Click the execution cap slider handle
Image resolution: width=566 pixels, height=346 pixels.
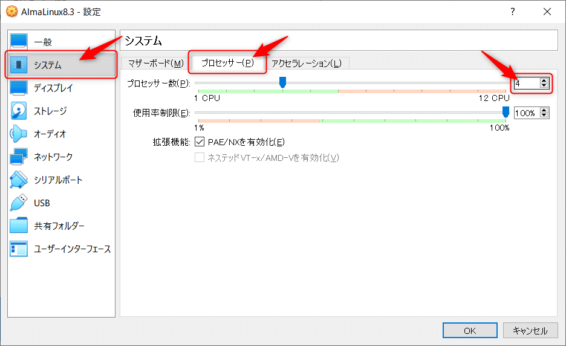click(x=506, y=112)
